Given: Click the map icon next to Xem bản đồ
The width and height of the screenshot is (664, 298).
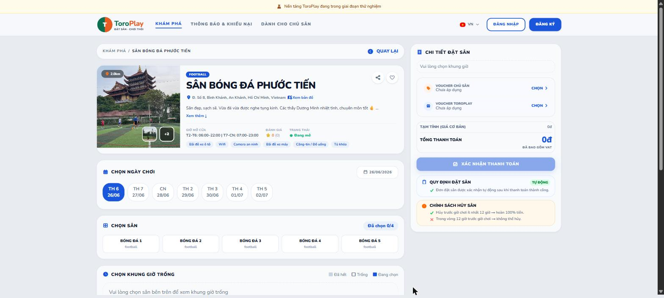Looking at the screenshot, I should tap(290, 97).
